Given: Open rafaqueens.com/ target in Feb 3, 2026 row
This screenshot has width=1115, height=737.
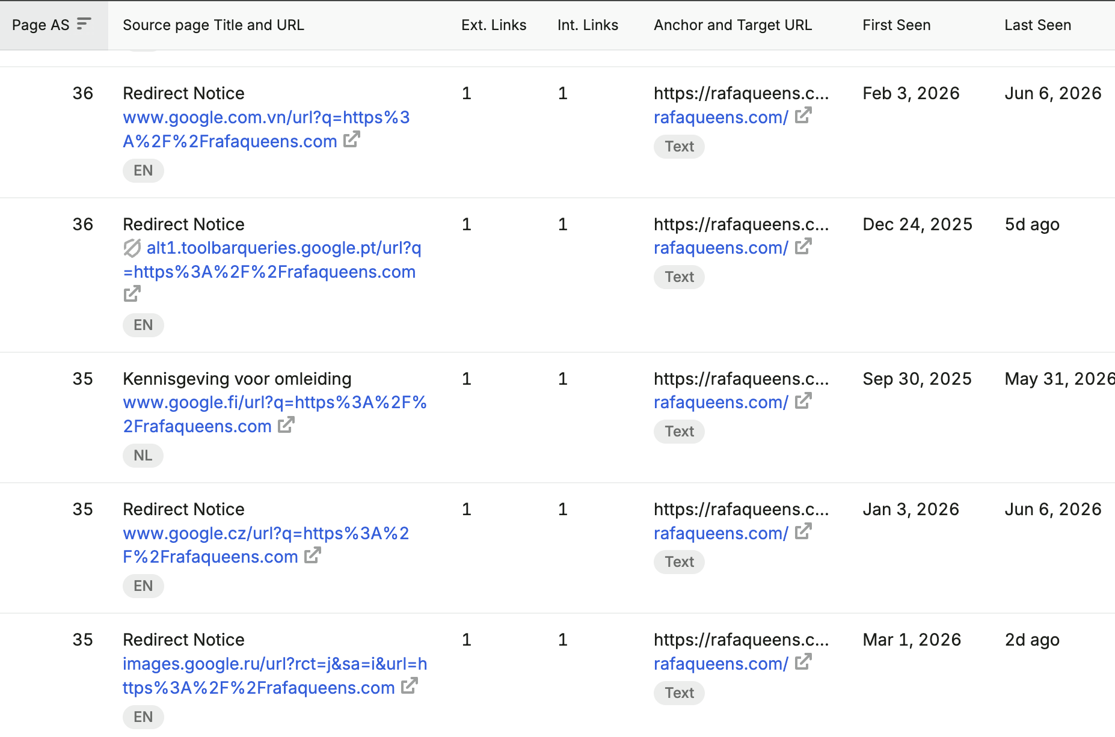Looking at the screenshot, I should (x=721, y=117).
